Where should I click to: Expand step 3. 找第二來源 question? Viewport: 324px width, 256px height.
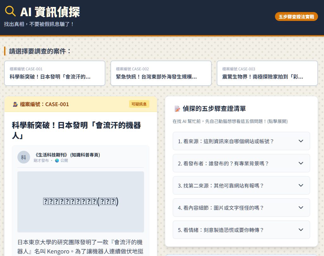coord(241,185)
